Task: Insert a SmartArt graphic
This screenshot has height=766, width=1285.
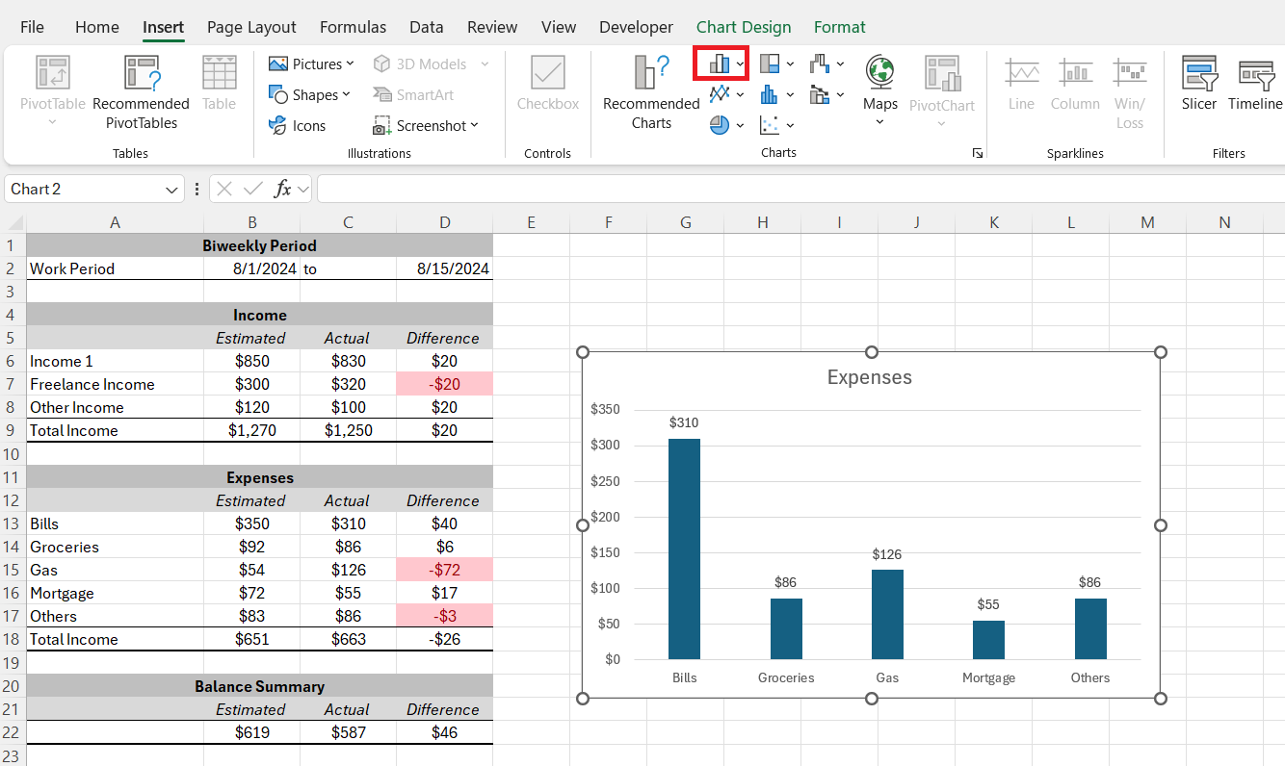Action: click(x=413, y=94)
